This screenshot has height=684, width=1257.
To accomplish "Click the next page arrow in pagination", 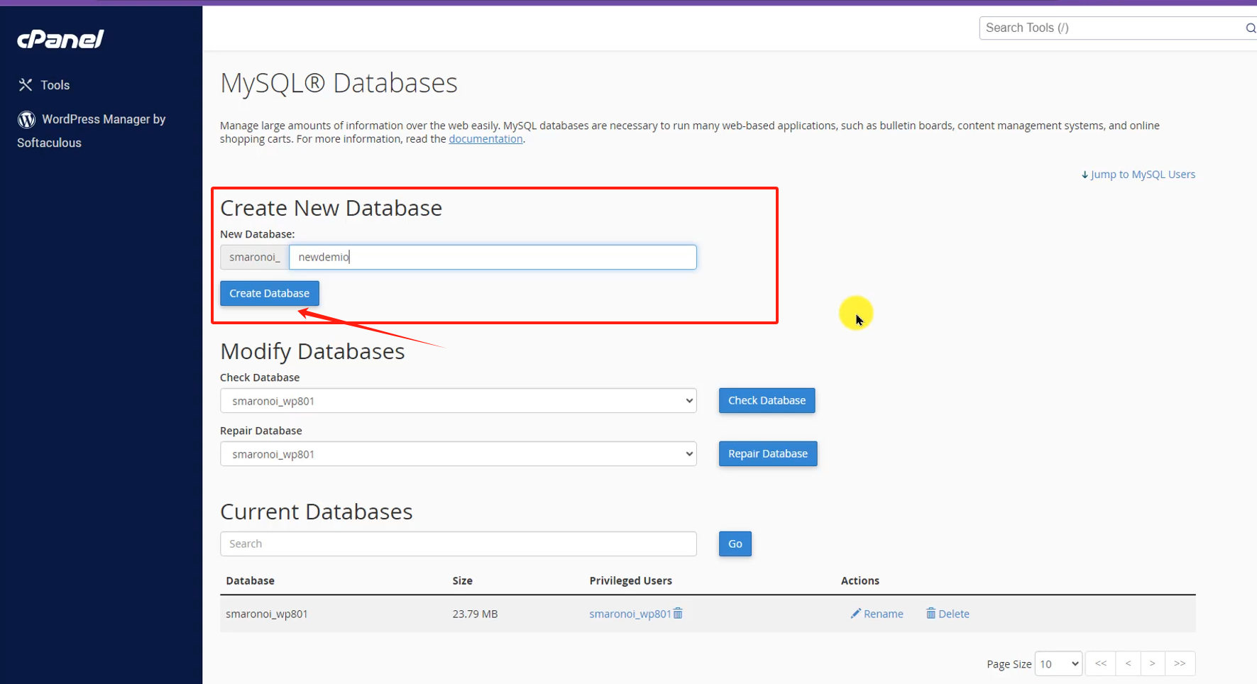I will [x=1153, y=663].
